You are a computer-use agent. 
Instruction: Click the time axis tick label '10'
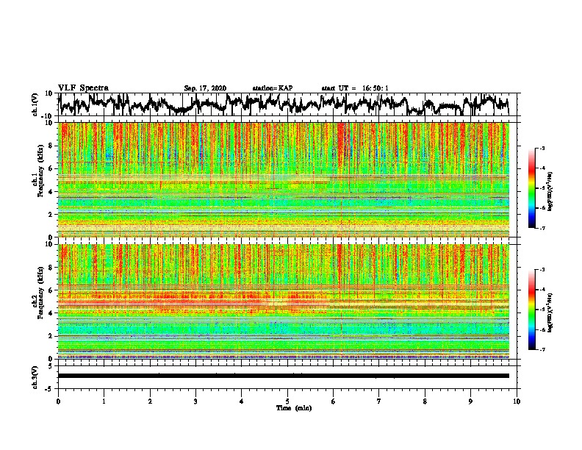point(517,401)
